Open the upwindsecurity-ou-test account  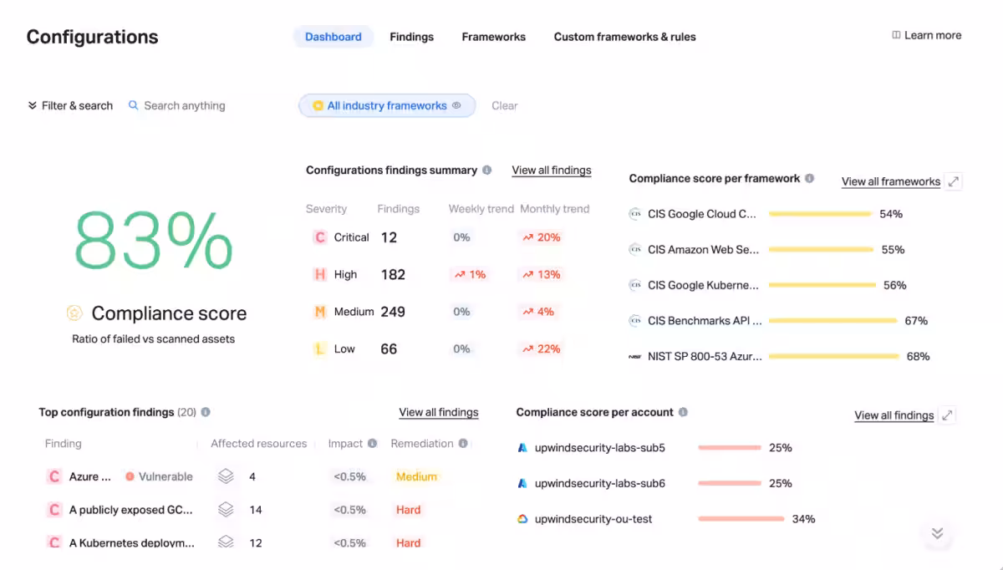coord(593,519)
